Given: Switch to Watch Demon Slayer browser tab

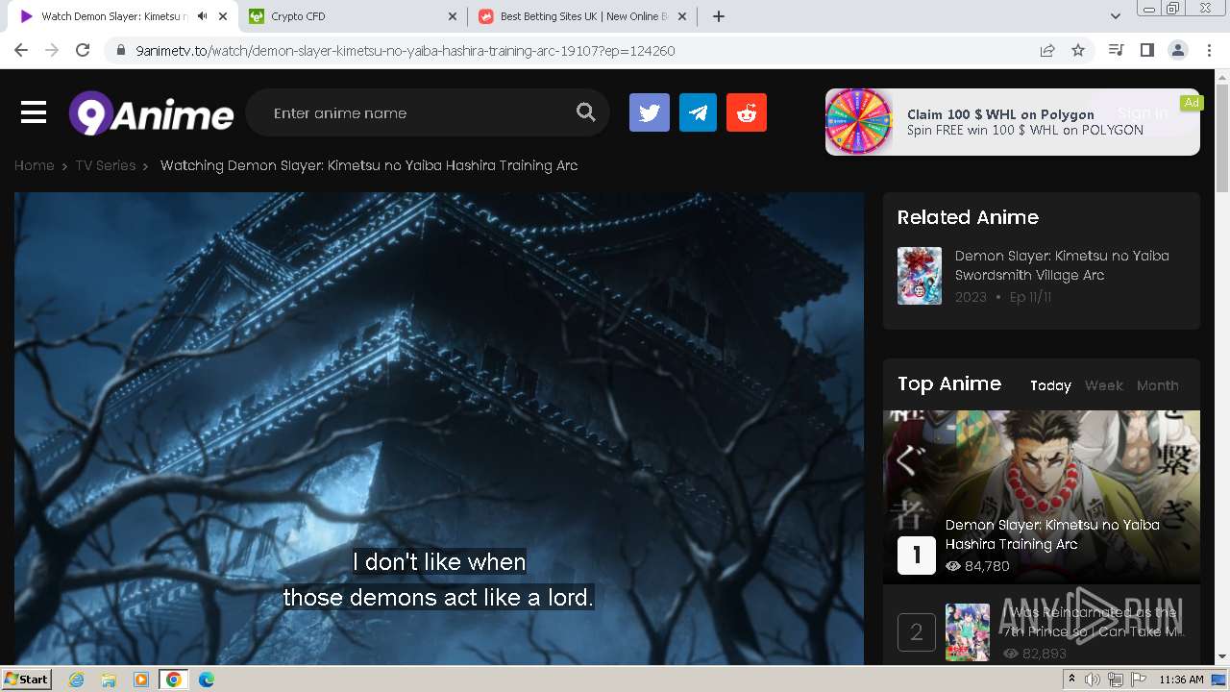Looking at the screenshot, I should 112,16.
